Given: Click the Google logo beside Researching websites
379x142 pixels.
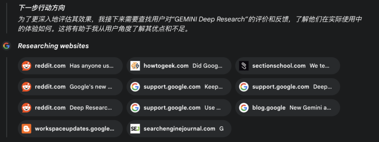Looking at the screenshot, I should 6,46.
